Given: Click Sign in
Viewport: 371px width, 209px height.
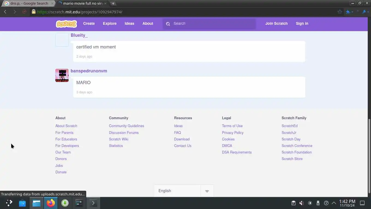Looking at the screenshot, I should pyautogui.click(x=302, y=24).
